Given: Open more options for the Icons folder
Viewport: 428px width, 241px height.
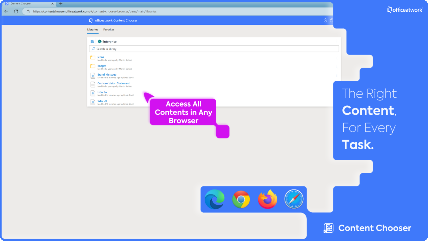Looking at the screenshot, I should [337, 58].
